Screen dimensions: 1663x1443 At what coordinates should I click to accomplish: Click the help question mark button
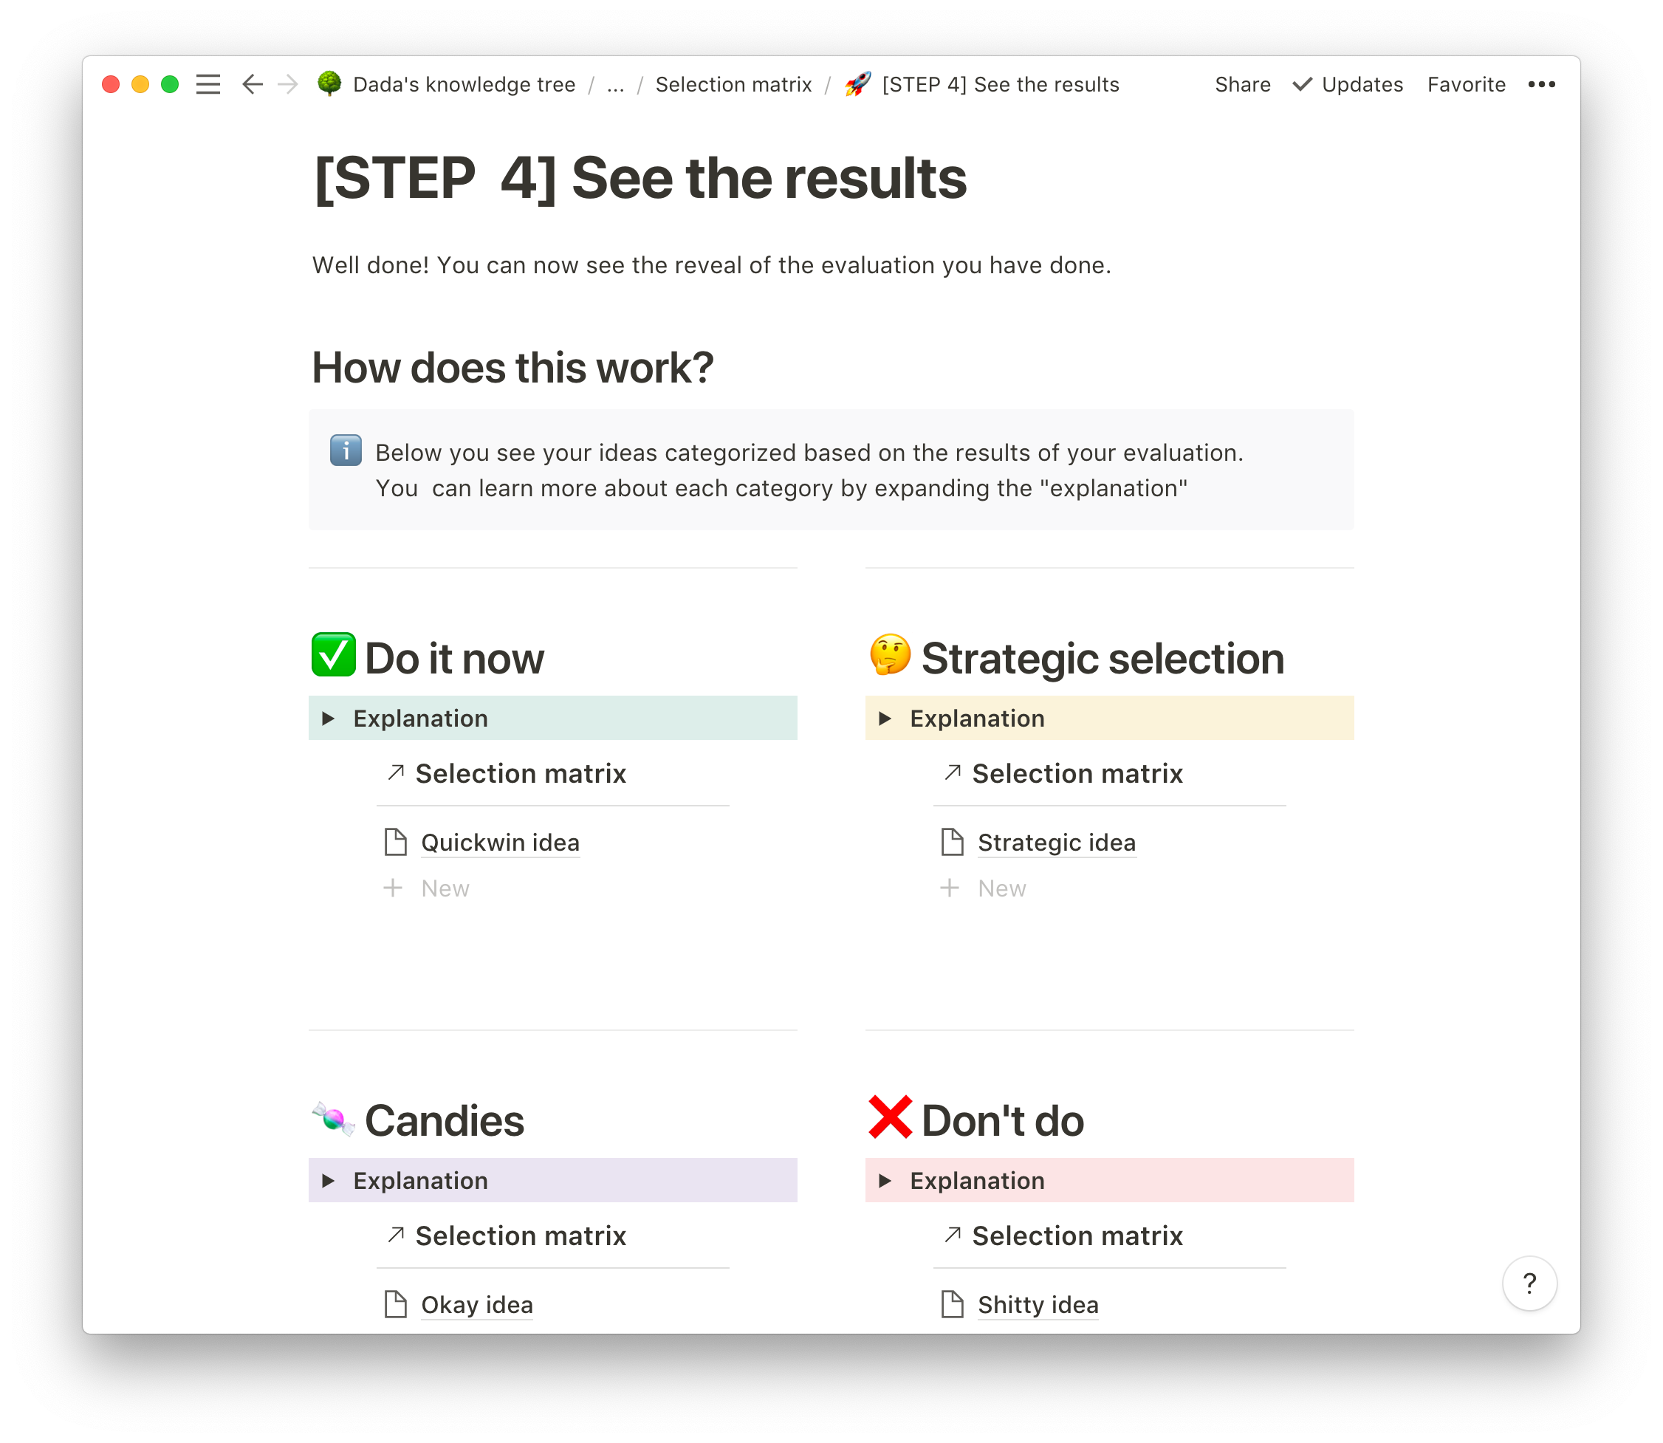click(1529, 1283)
